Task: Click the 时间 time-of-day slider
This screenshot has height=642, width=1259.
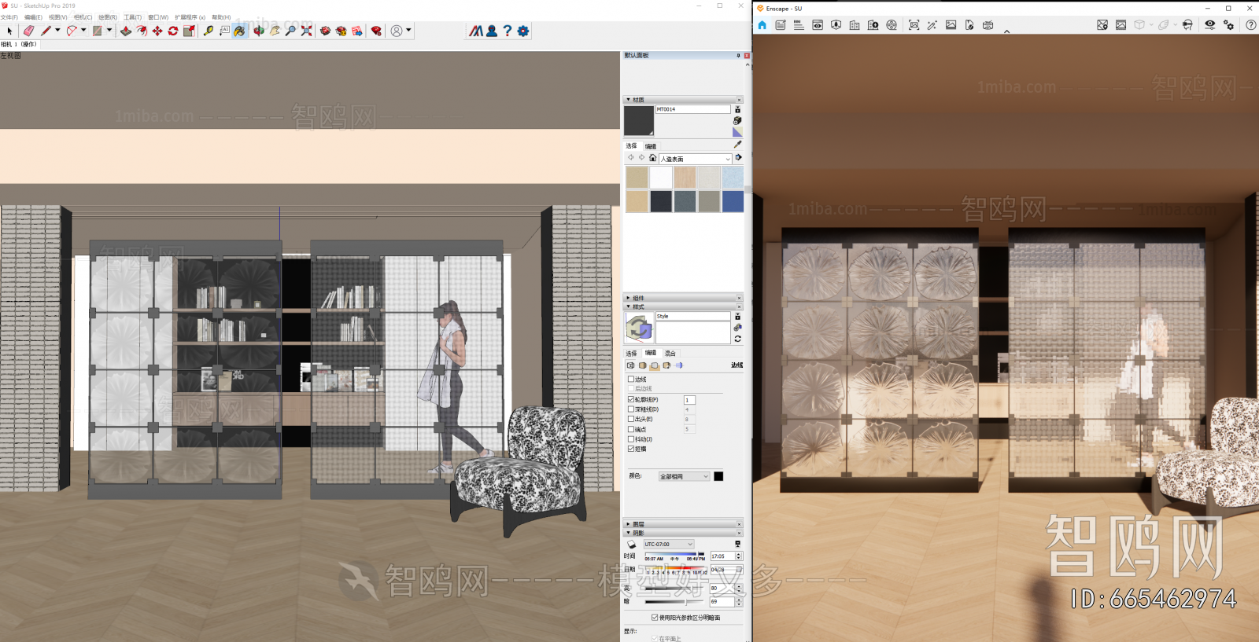Action: [674, 554]
